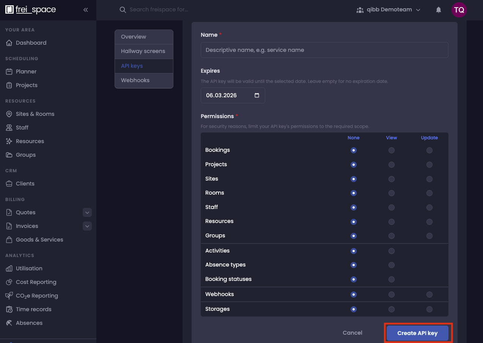Click the Sites & Rooms pin icon
The height and width of the screenshot is (343, 483).
pyautogui.click(x=9, y=114)
